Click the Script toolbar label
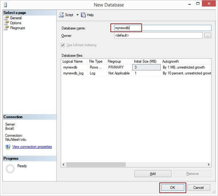The width and height of the screenshot is (218, 196). click(x=69, y=15)
